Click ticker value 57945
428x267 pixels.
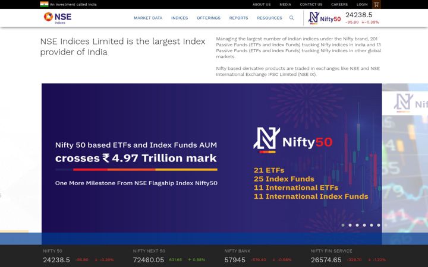pyautogui.click(x=235, y=260)
